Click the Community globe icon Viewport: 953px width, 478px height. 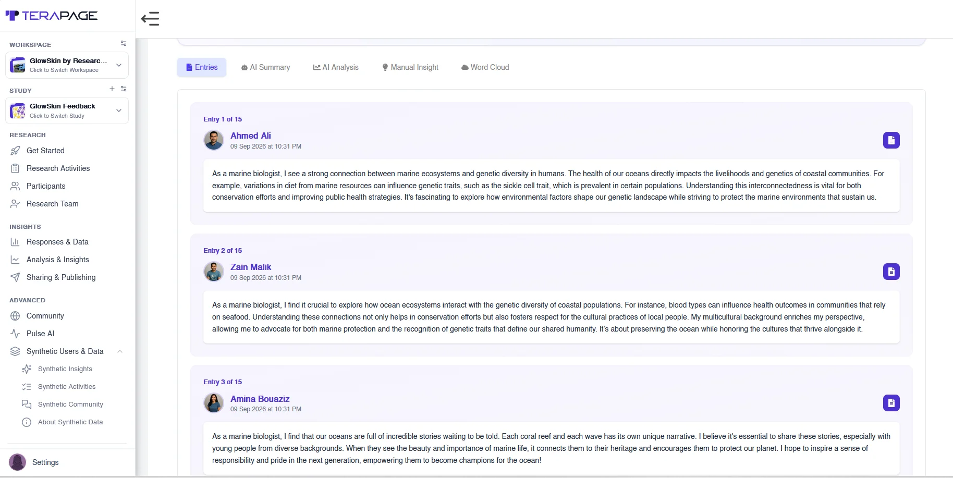pyautogui.click(x=15, y=316)
